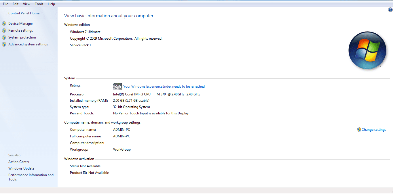This screenshot has height=194, width=393.
Task: Click 'Status Not Available' activation text
Action: 85,166
